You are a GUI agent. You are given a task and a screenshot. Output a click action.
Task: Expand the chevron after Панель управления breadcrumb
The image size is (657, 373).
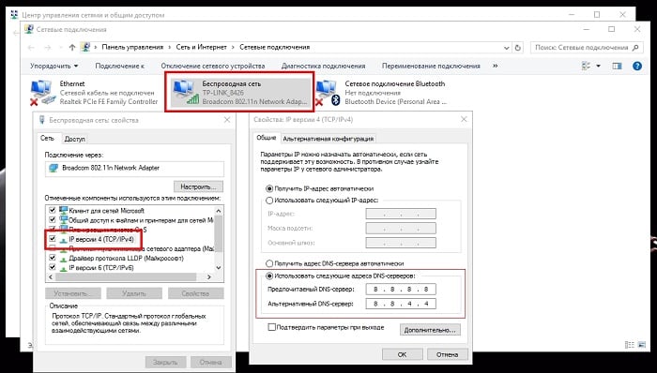(x=170, y=48)
